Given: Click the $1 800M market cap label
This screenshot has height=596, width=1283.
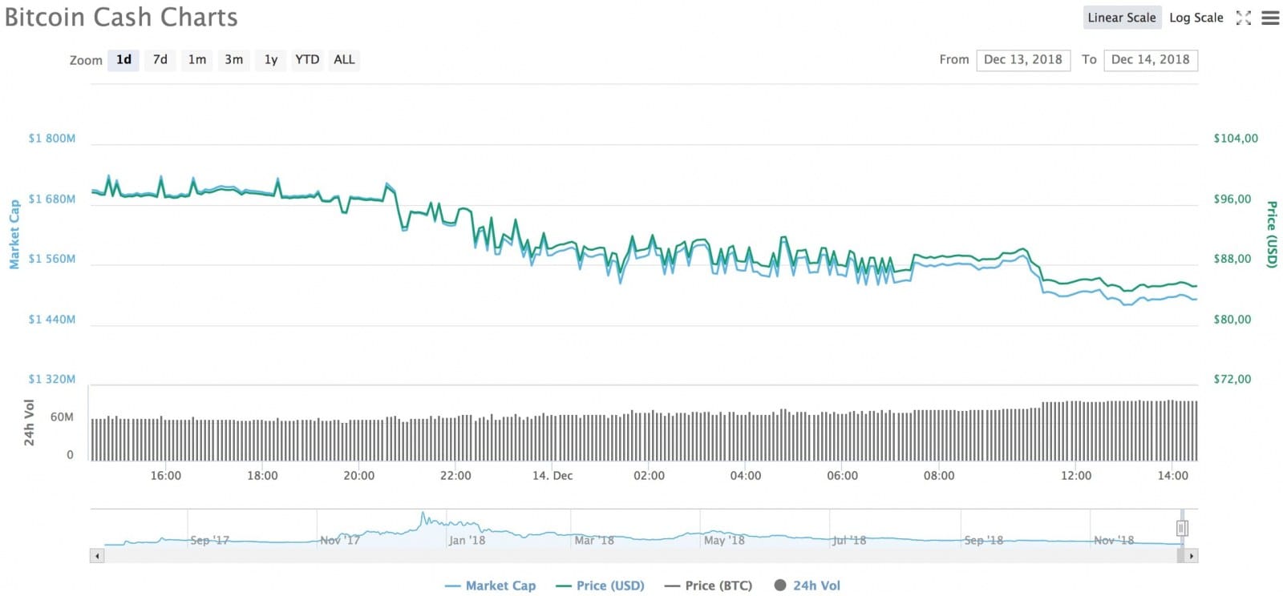Looking at the screenshot, I should pos(52,139).
